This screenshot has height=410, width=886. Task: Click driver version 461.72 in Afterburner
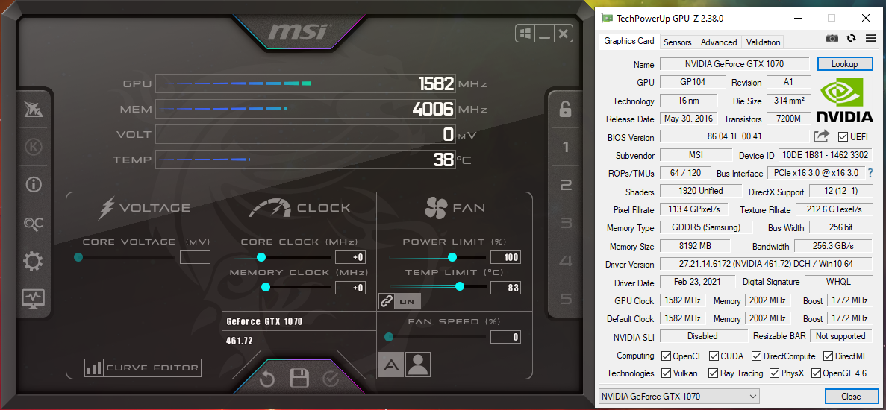(239, 341)
